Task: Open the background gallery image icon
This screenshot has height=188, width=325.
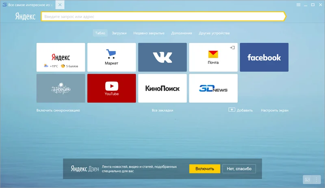Action: click(307, 179)
